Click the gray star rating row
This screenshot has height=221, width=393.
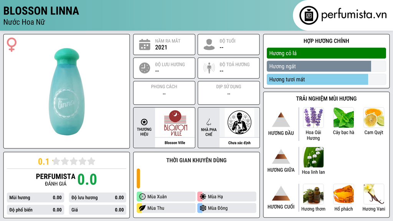click(x=74, y=161)
